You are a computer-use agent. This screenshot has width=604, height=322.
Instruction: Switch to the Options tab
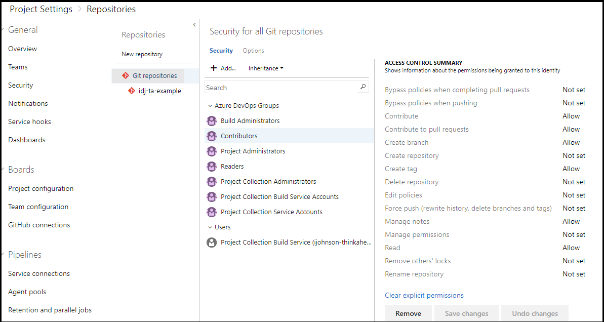pyautogui.click(x=253, y=51)
